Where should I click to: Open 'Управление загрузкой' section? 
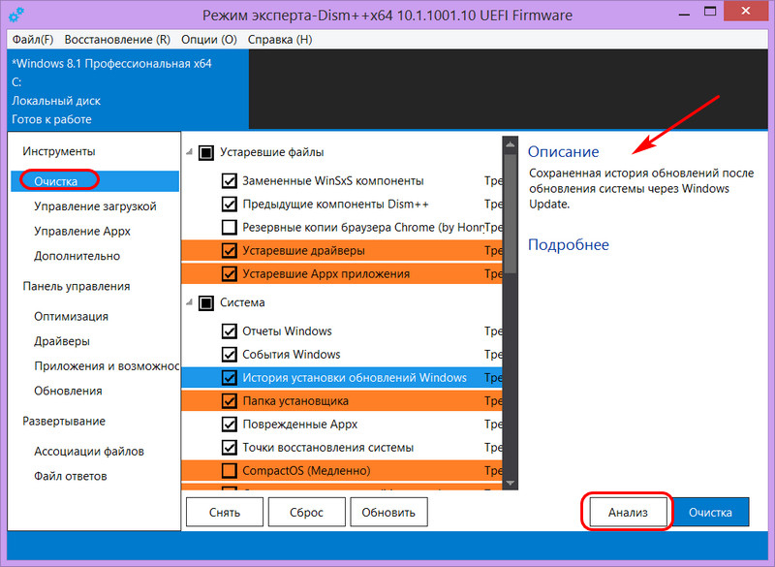point(95,206)
